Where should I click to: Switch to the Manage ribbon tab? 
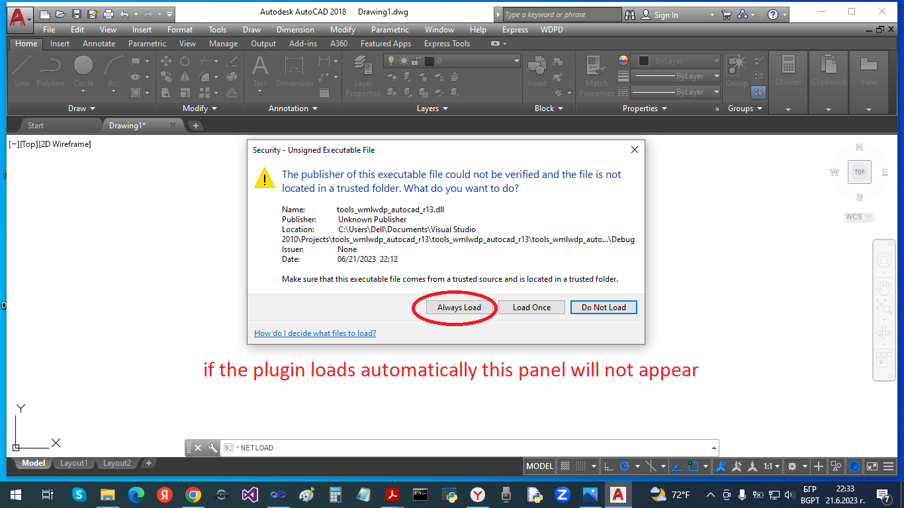(223, 44)
